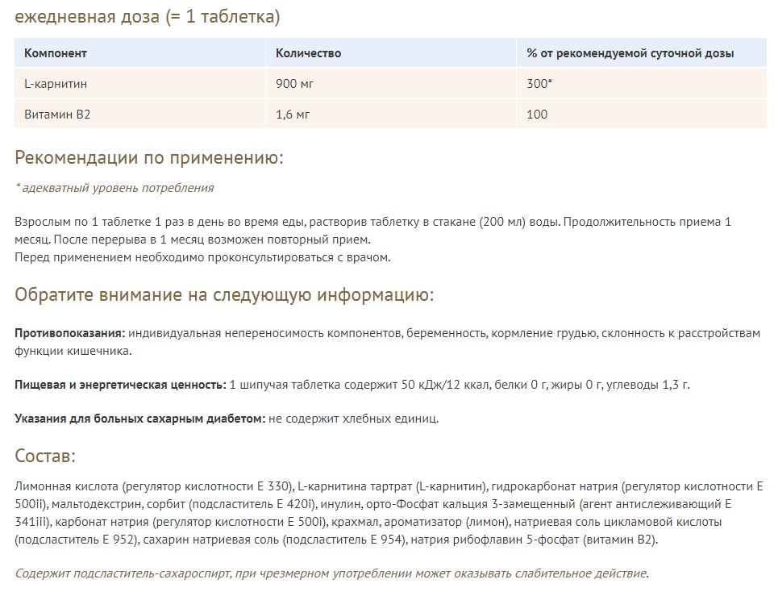Click the 'Состав:' heading
Viewport: 774px width, 592px height.
click(x=45, y=457)
